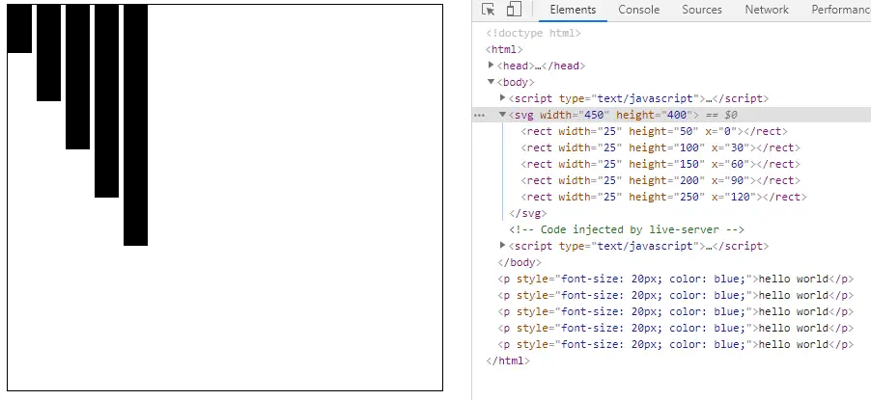Select the last hello world paragraph node
Screen dimensions: 871x400
click(676, 344)
